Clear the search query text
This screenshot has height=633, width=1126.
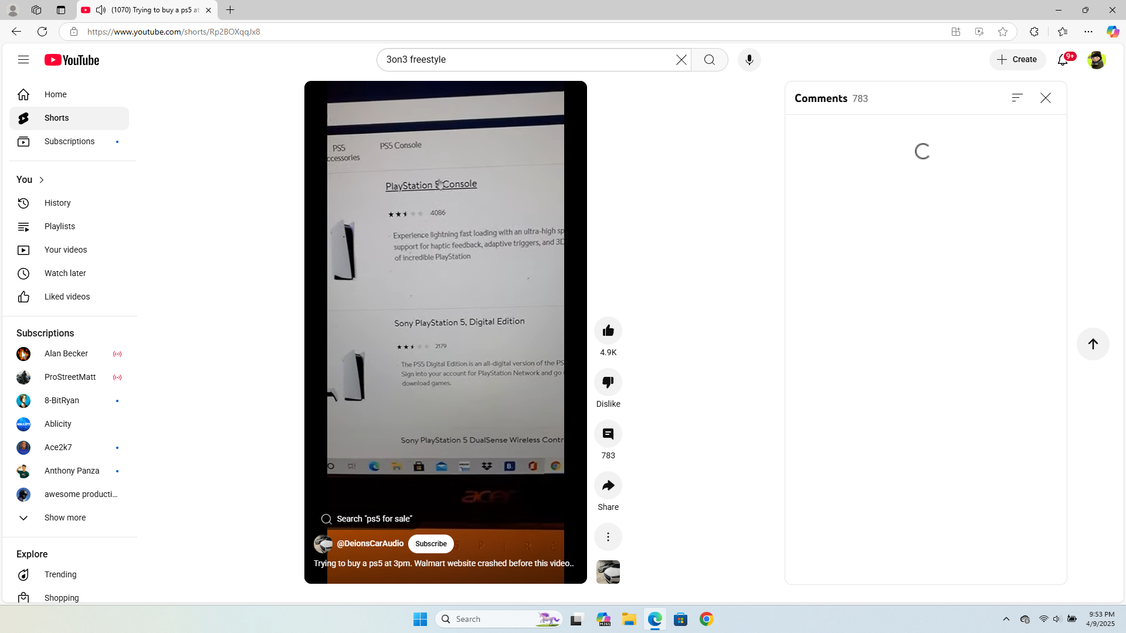click(x=681, y=60)
